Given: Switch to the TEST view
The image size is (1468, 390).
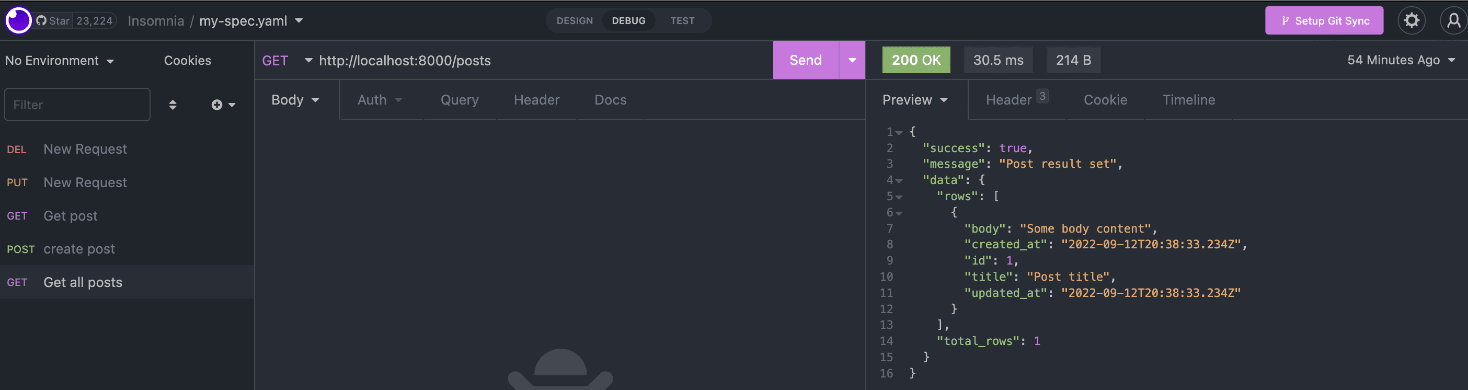Looking at the screenshot, I should [x=682, y=20].
